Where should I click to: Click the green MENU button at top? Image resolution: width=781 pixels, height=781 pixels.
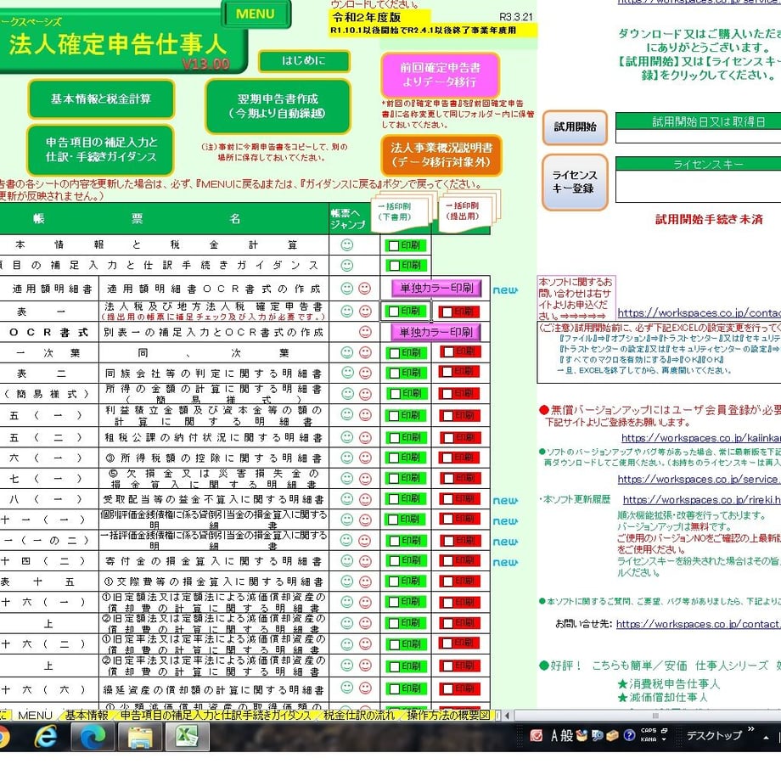[256, 14]
